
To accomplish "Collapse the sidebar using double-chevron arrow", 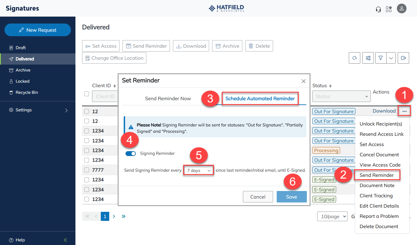I will coord(65,240).
